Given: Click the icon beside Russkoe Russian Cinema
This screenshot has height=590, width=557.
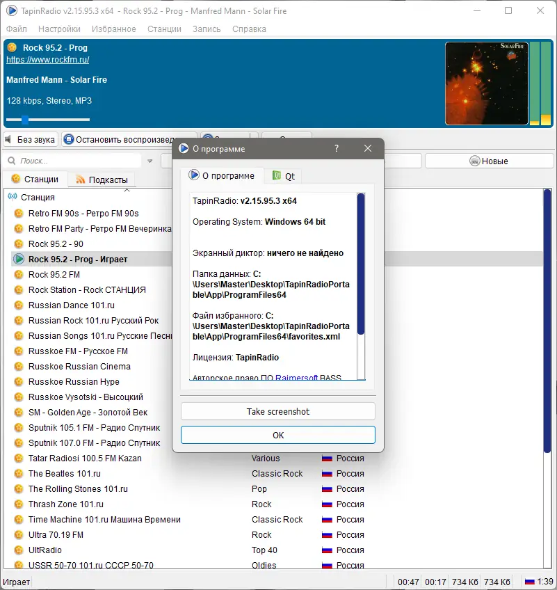Looking at the screenshot, I should (19, 366).
